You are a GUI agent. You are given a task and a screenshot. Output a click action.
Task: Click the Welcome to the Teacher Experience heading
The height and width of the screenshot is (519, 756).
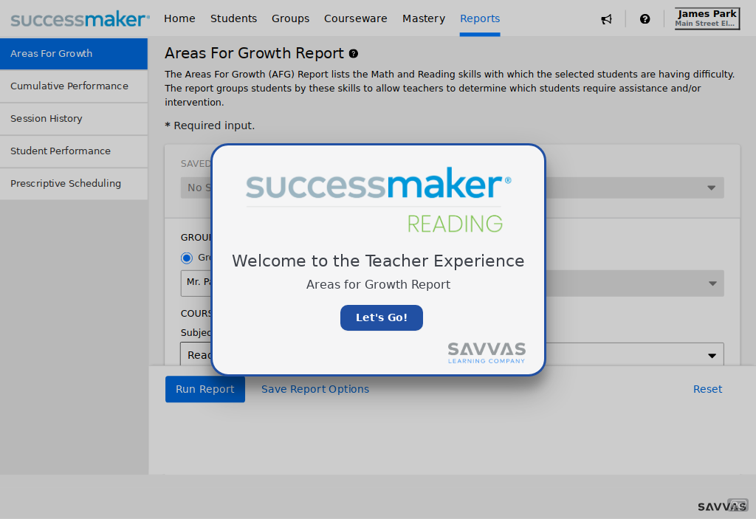click(378, 261)
